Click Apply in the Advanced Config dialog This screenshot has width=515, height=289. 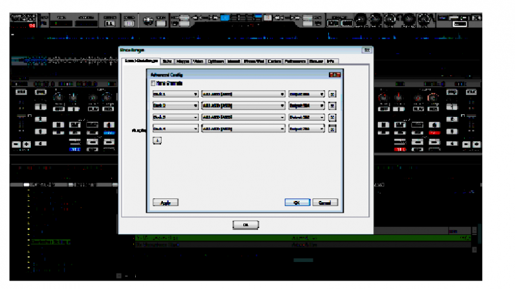[165, 203]
